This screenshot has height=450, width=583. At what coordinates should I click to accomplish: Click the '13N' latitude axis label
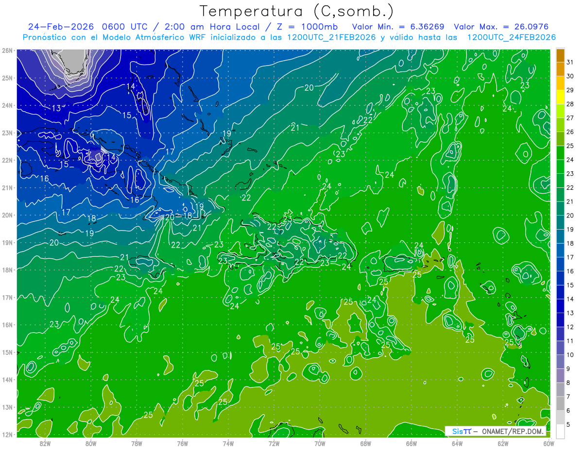click(7, 407)
